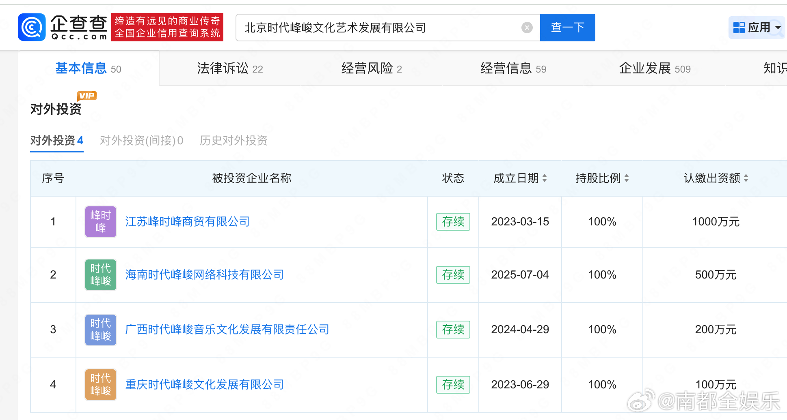787x420 pixels.
Task: Sort by 成立日期 column arrows
Action: coord(545,178)
